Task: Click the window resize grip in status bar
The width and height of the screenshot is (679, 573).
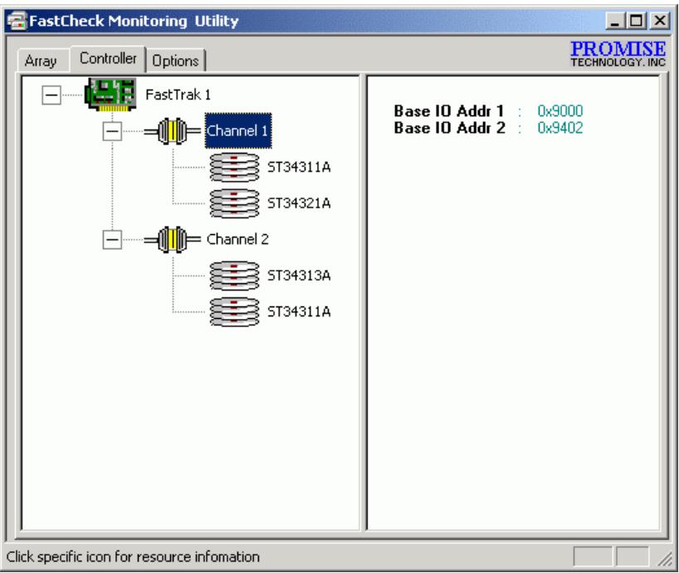Action: coord(665,558)
